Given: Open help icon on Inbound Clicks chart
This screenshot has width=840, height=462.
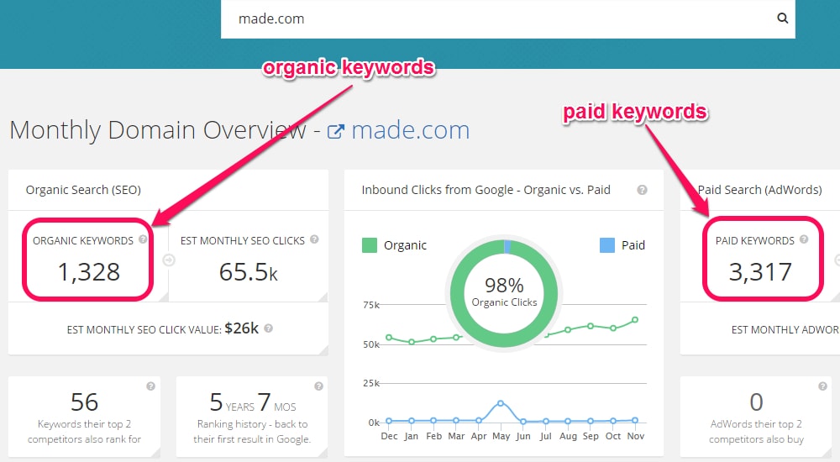Looking at the screenshot, I should [642, 190].
